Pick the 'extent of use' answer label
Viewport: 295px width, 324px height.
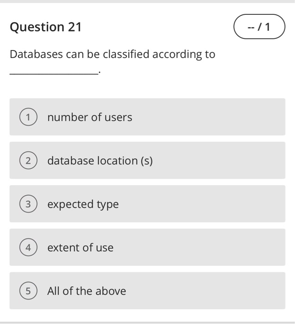[81, 248]
